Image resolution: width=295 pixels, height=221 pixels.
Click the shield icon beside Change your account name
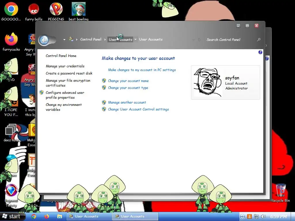[x=104, y=81]
